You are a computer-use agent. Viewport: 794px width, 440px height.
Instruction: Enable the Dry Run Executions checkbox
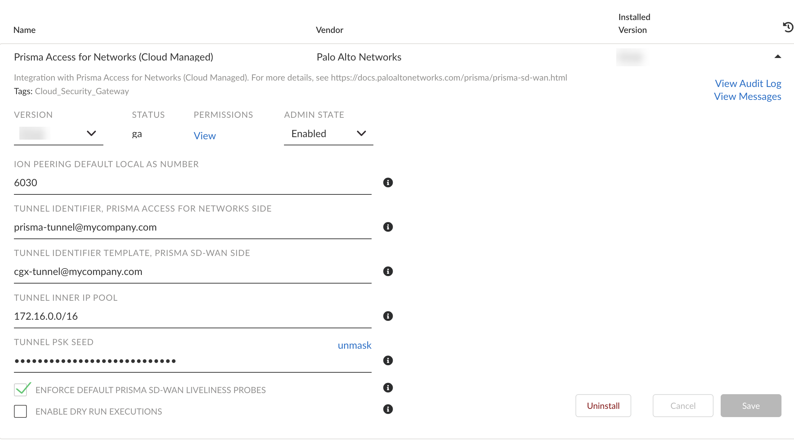pos(21,411)
